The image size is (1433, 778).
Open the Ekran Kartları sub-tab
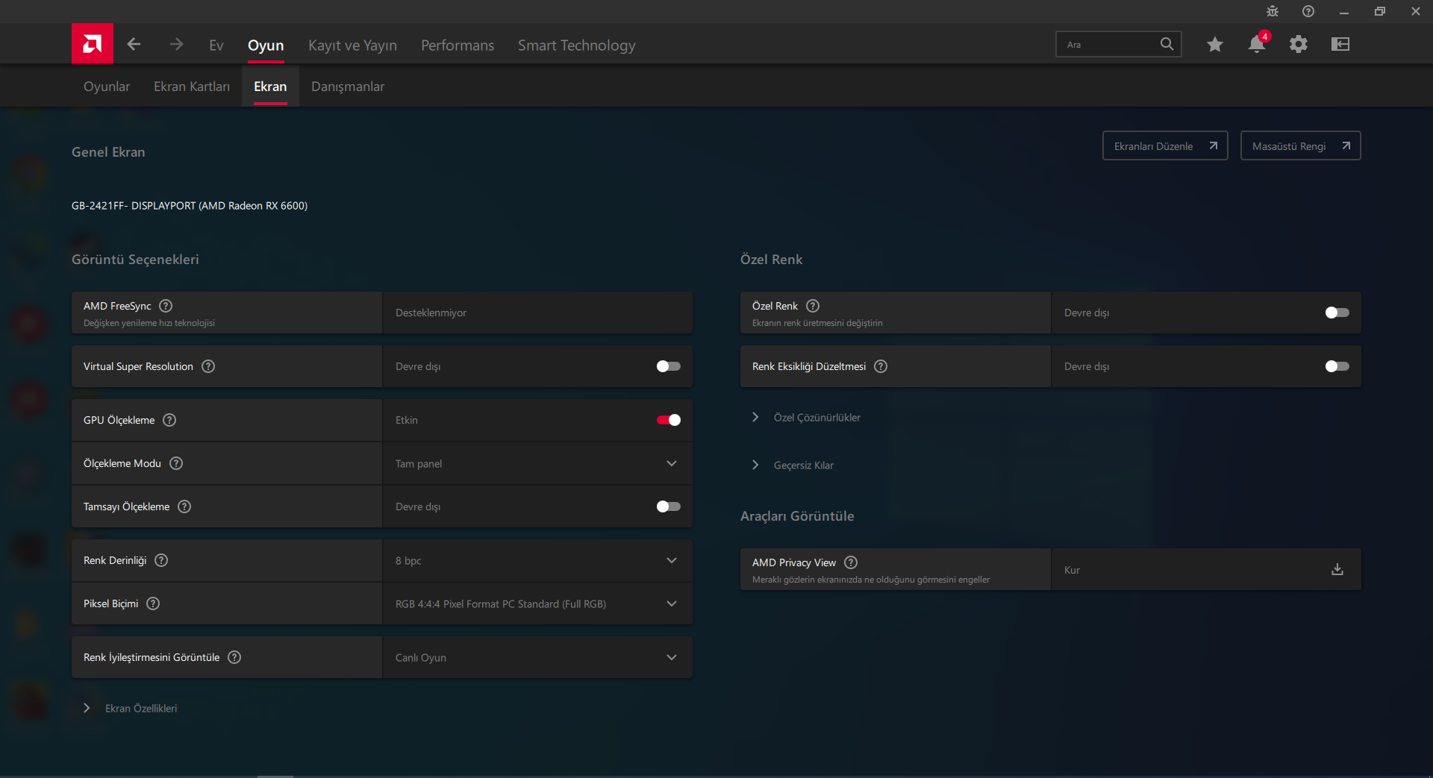[192, 87]
